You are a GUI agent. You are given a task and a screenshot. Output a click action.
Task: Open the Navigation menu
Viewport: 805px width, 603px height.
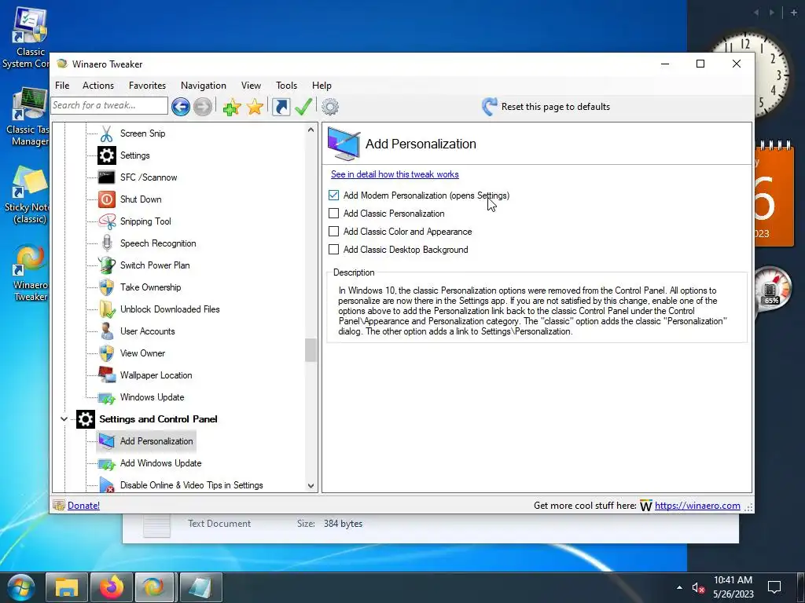pyautogui.click(x=204, y=86)
